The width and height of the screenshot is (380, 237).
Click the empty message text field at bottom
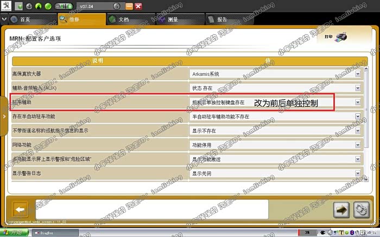[152, 209]
